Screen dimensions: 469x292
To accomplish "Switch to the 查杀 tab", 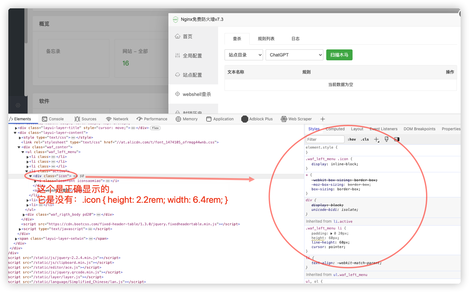I will [x=237, y=39].
